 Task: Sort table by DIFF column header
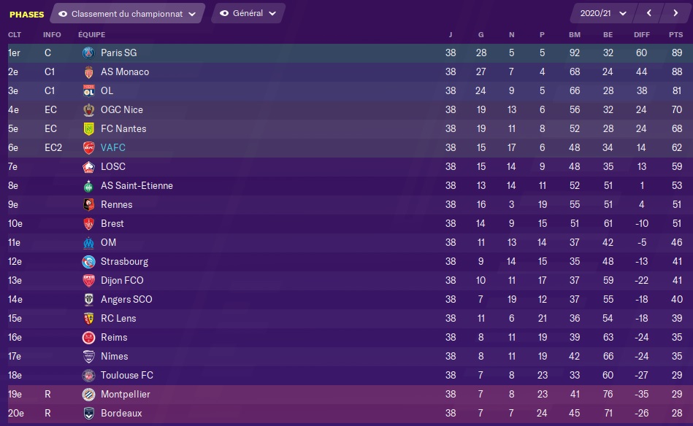click(642, 34)
